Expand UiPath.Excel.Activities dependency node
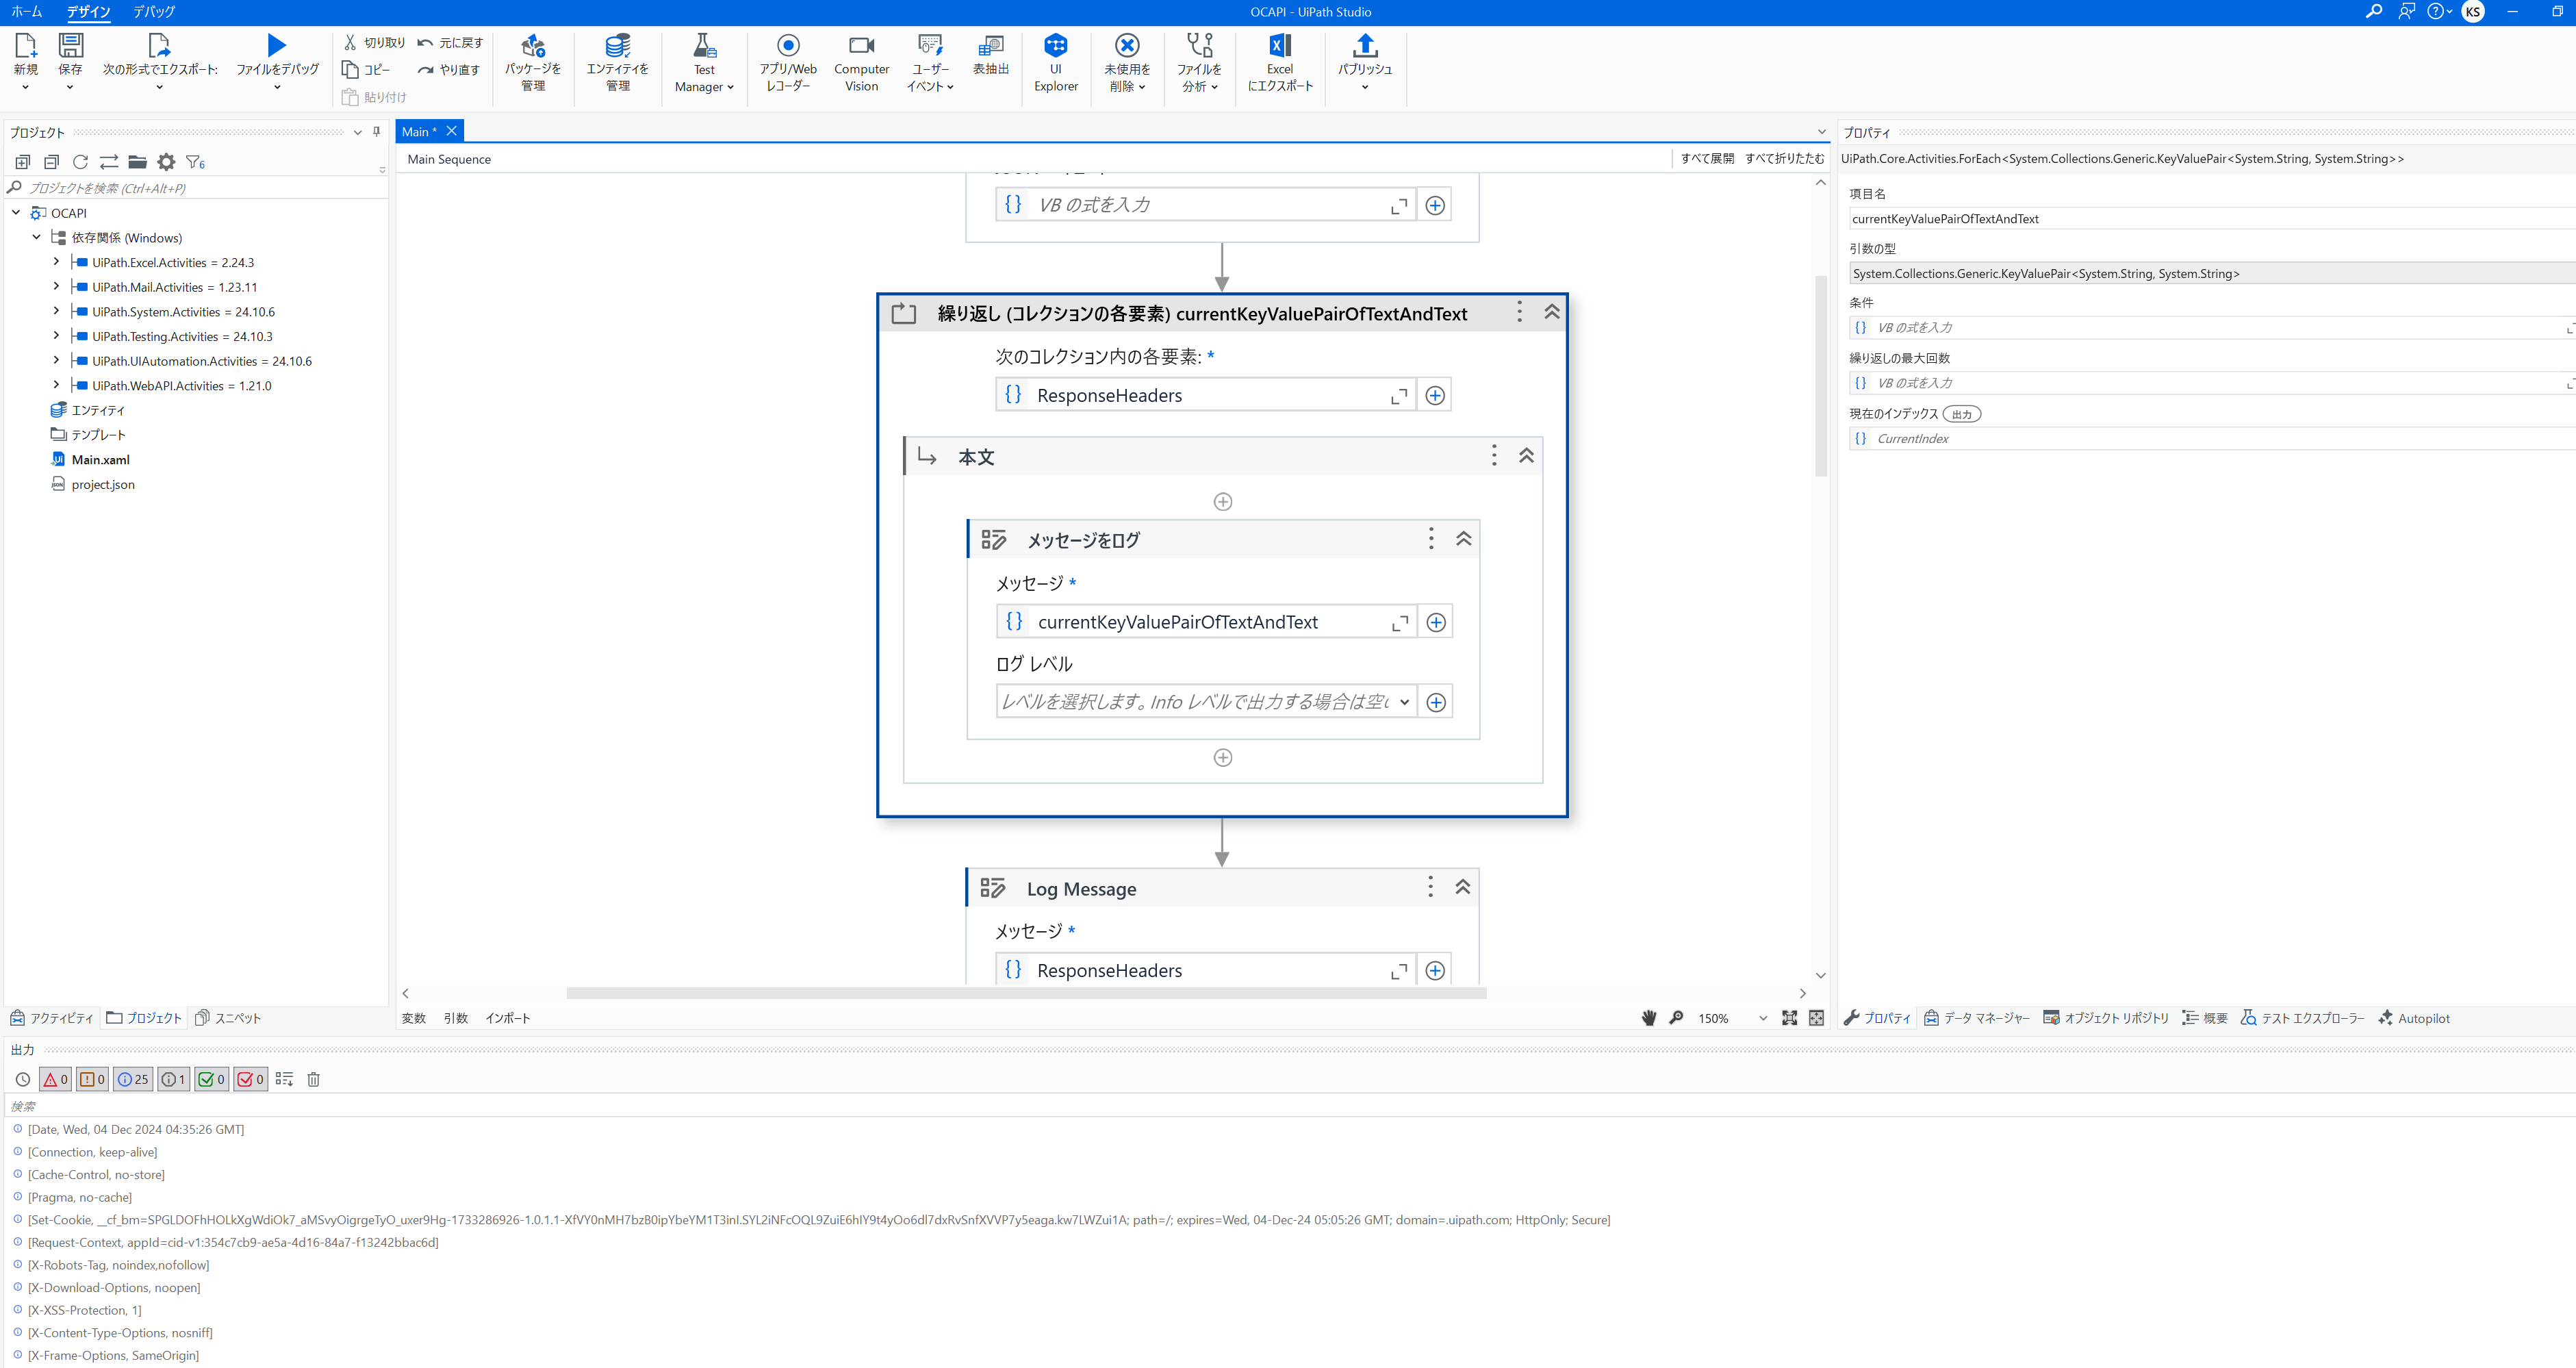The width and height of the screenshot is (2576, 1368). (x=56, y=262)
